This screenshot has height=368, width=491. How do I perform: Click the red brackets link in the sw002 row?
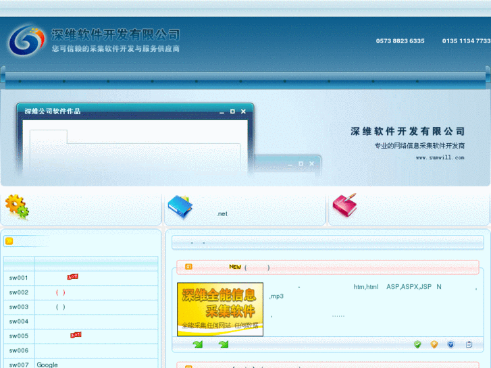point(60,292)
